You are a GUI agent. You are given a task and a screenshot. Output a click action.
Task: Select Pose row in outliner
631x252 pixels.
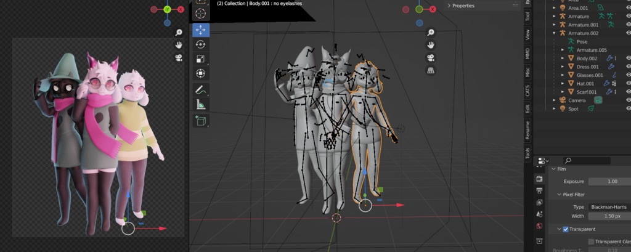coord(582,41)
